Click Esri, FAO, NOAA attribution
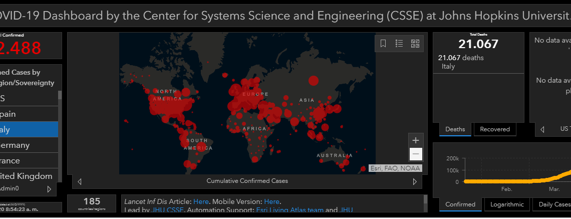This screenshot has height=219, width=571. 395,168
